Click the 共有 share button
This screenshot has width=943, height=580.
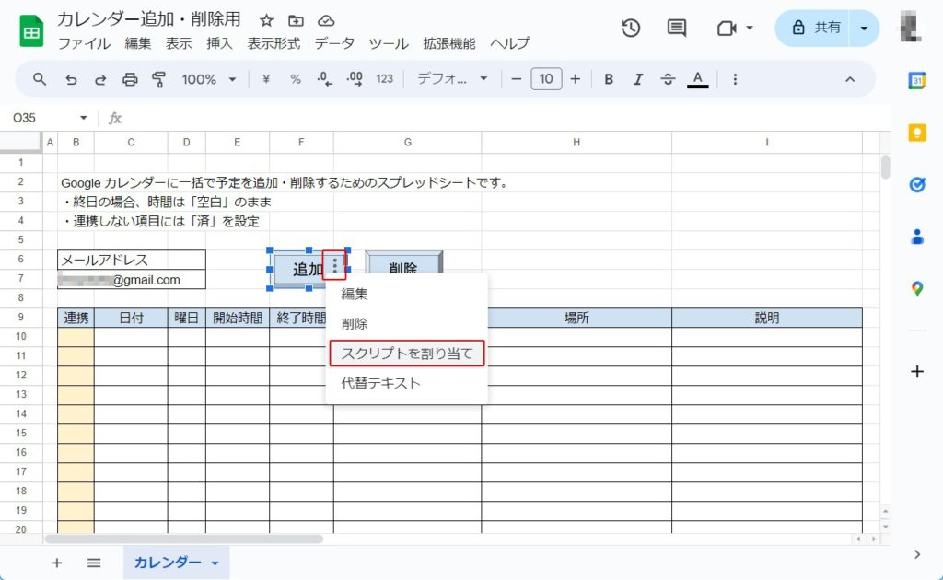pos(816,28)
